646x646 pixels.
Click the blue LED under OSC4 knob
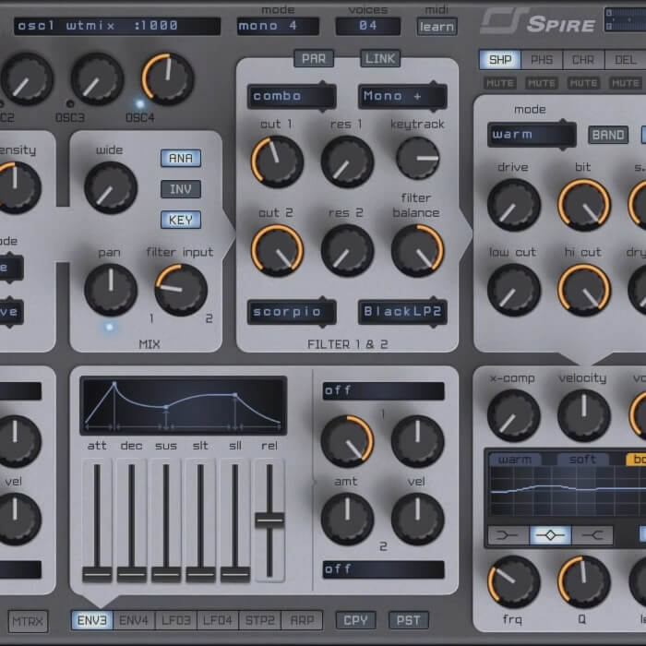tap(140, 103)
